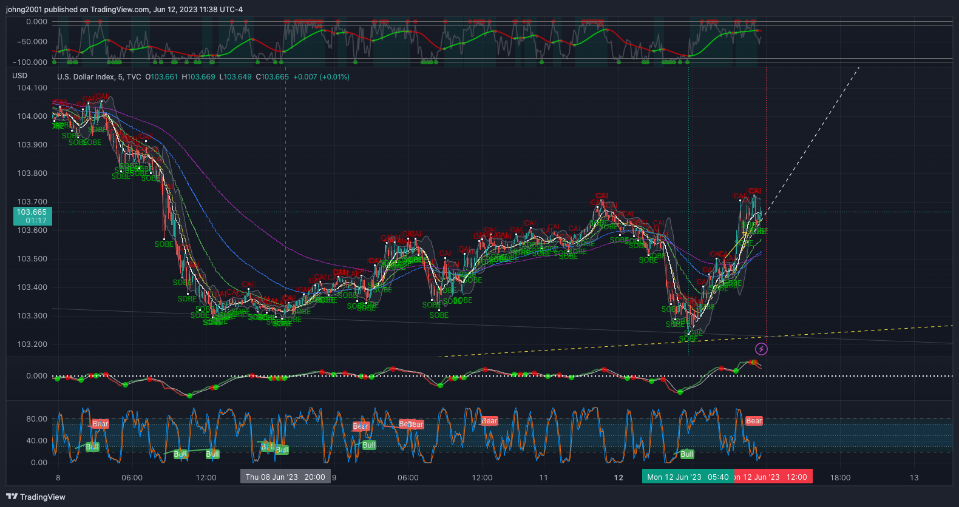Click the 104.000 price axis label
Image resolution: width=959 pixels, height=507 pixels.
tap(32, 116)
